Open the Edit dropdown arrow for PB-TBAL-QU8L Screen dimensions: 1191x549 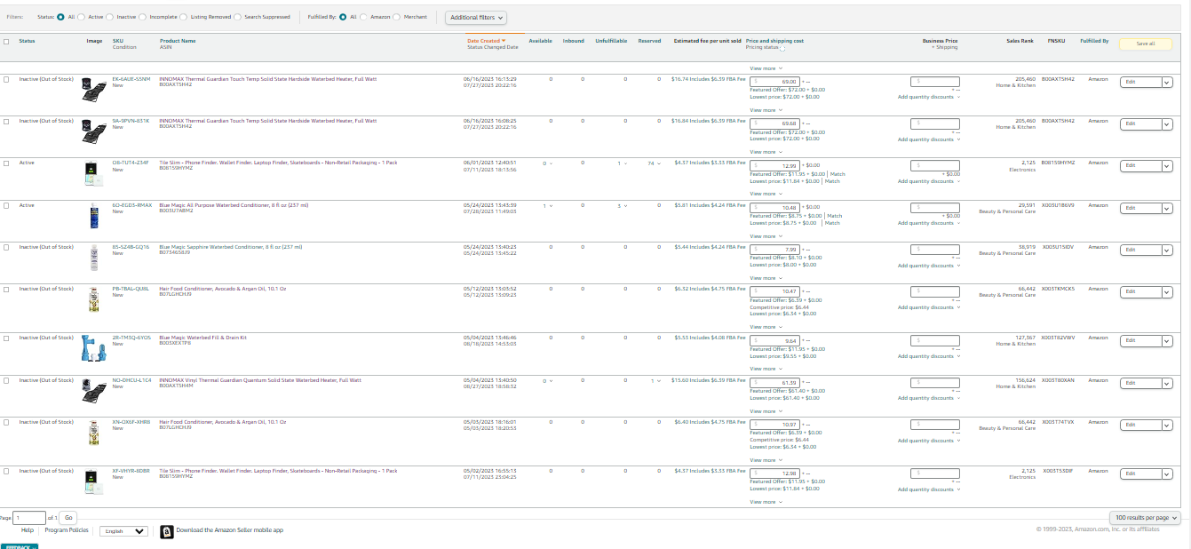tap(1167, 291)
